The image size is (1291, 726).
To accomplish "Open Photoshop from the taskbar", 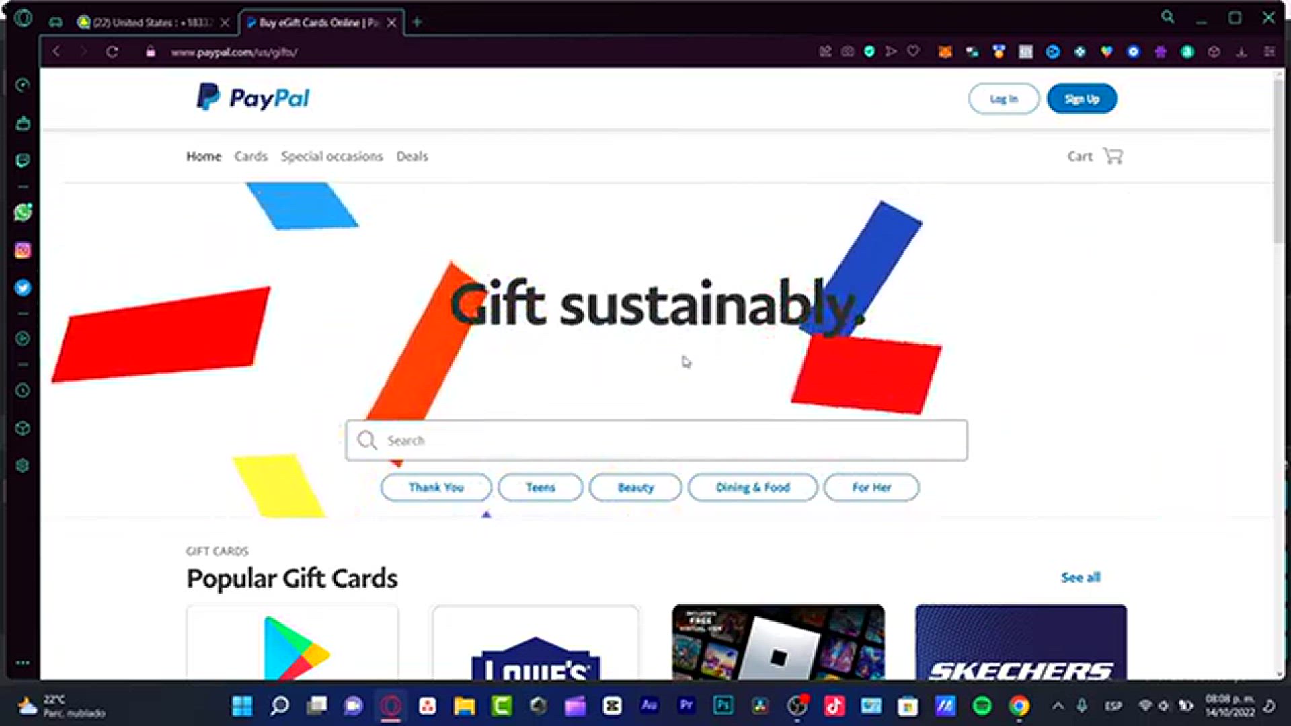I will pyautogui.click(x=723, y=706).
